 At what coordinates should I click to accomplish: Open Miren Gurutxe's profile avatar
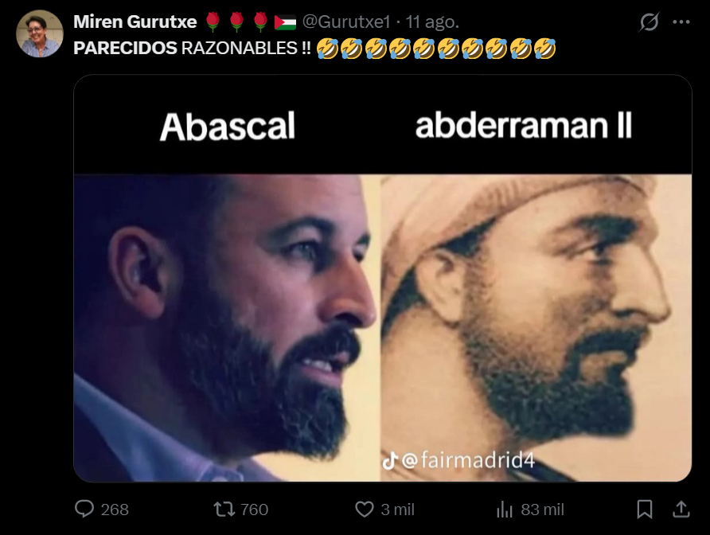39,33
